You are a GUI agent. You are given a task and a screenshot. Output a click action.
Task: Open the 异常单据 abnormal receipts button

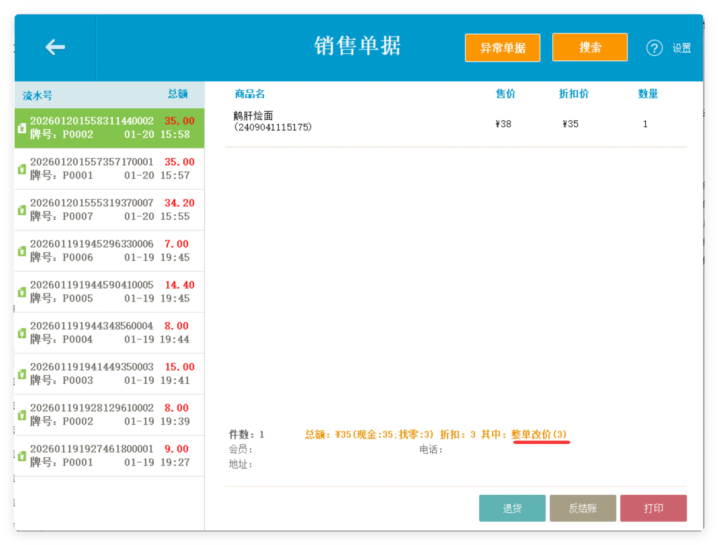pos(502,48)
